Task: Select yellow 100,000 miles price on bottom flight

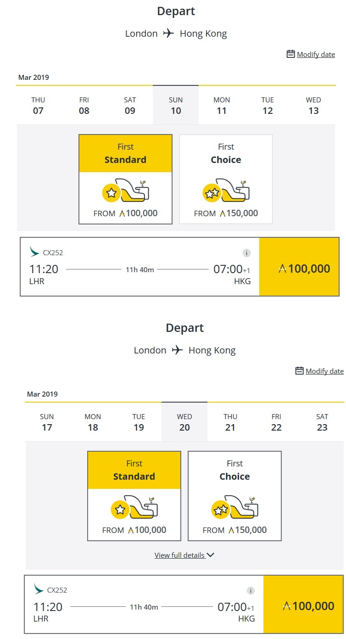Action: (303, 606)
